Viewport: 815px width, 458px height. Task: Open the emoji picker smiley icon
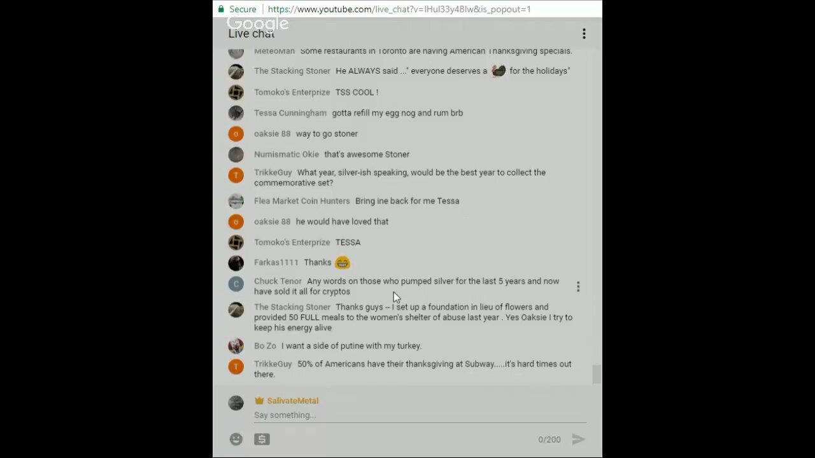pos(236,439)
